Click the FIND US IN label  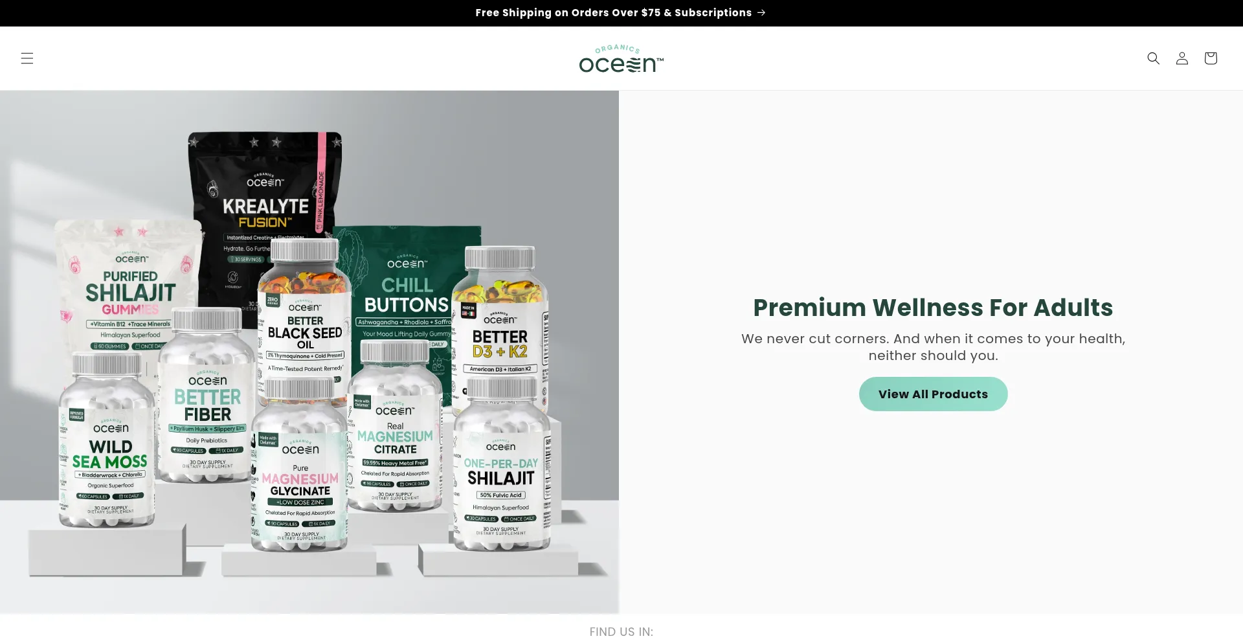621,631
